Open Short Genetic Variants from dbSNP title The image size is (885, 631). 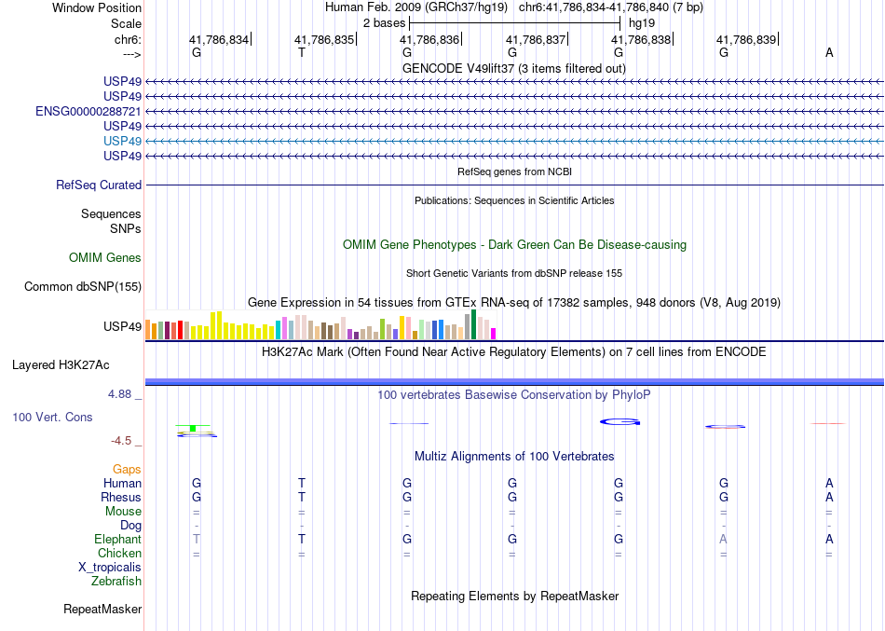point(514,273)
